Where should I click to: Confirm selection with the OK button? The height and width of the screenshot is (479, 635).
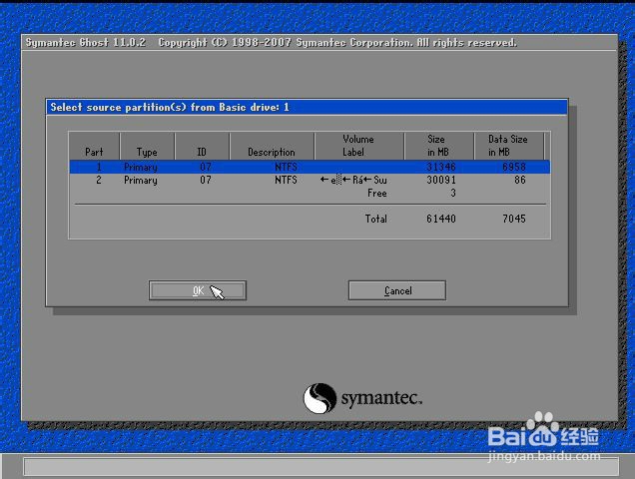pyautogui.click(x=198, y=290)
